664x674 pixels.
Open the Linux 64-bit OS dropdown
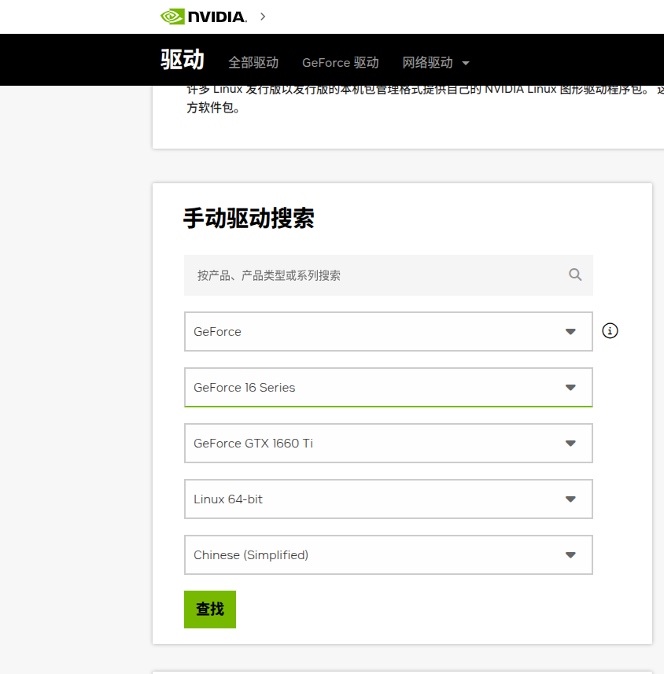389,499
